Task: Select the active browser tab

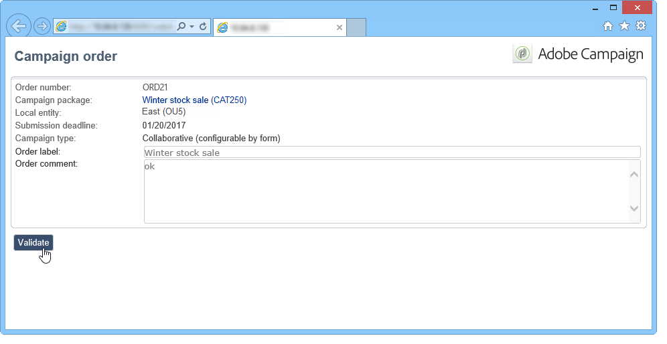Action: 281,27
